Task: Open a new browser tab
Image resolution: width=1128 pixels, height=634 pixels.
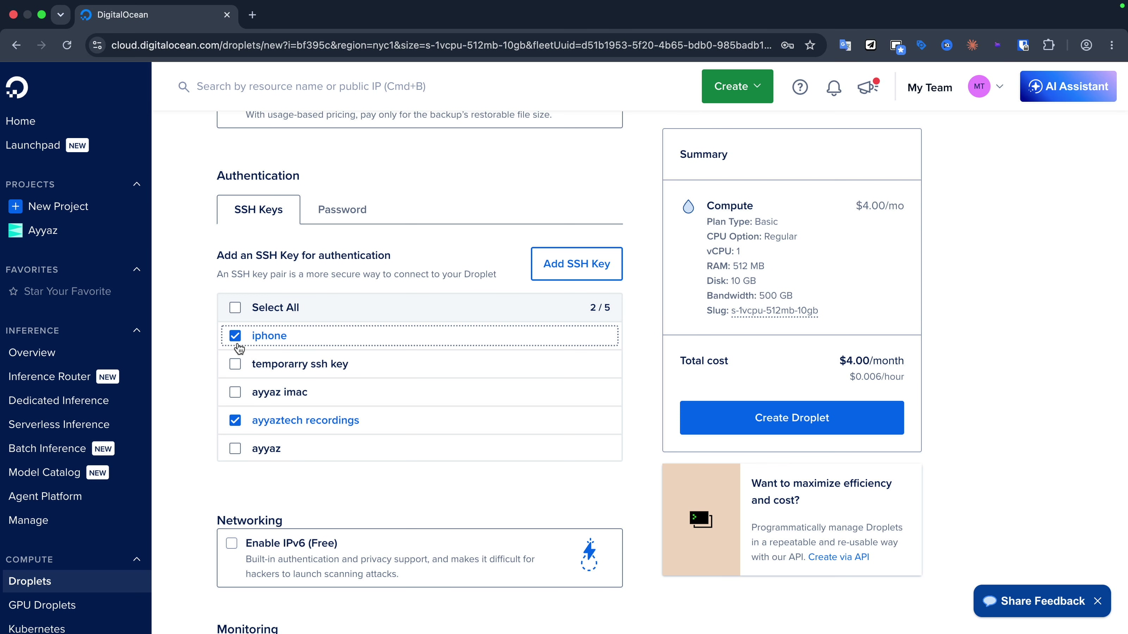Action: [252, 15]
